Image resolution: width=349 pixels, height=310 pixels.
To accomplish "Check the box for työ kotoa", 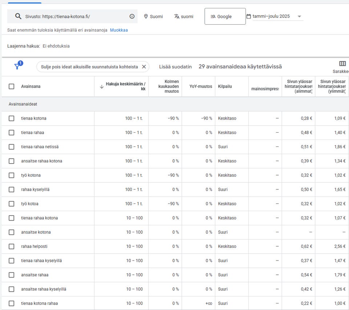I will pyautogui.click(x=11, y=204).
